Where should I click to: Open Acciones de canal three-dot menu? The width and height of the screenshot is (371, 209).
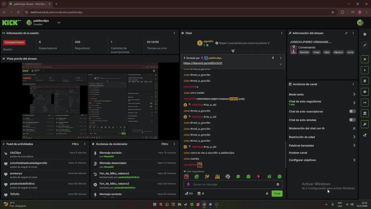click(x=353, y=84)
